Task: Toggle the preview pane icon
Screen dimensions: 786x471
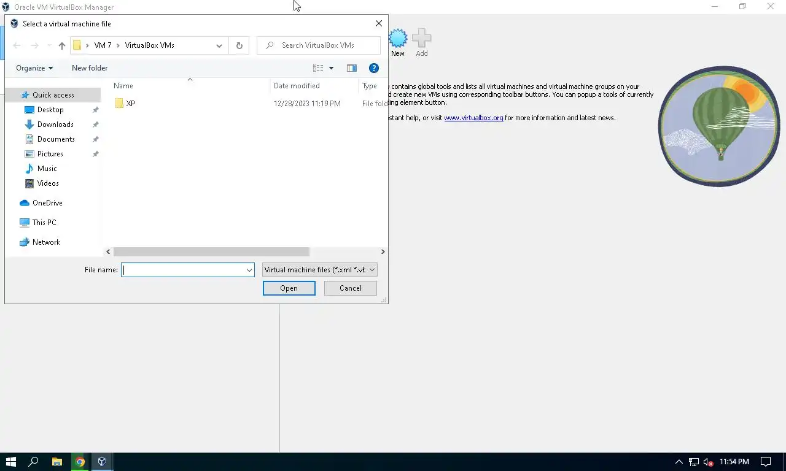Action: [351, 68]
